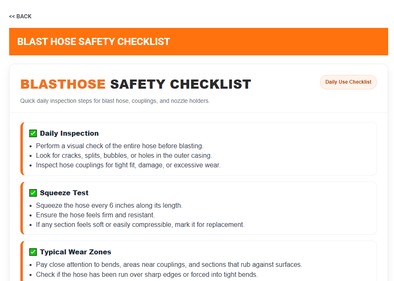Click the BLASTHOSE orange title word

point(63,84)
